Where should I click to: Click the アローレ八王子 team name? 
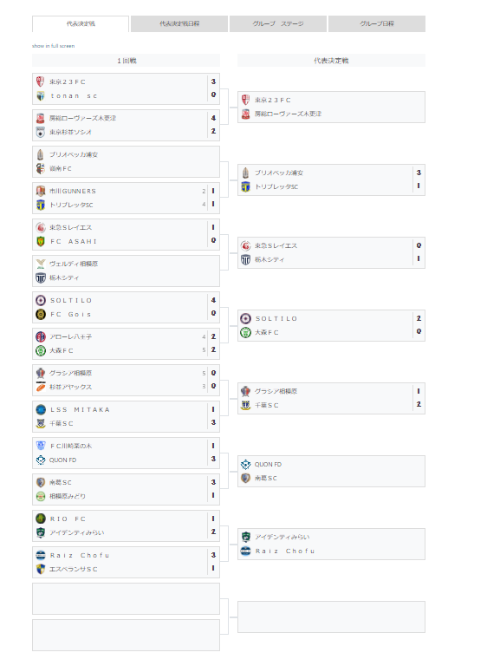point(70,336)
